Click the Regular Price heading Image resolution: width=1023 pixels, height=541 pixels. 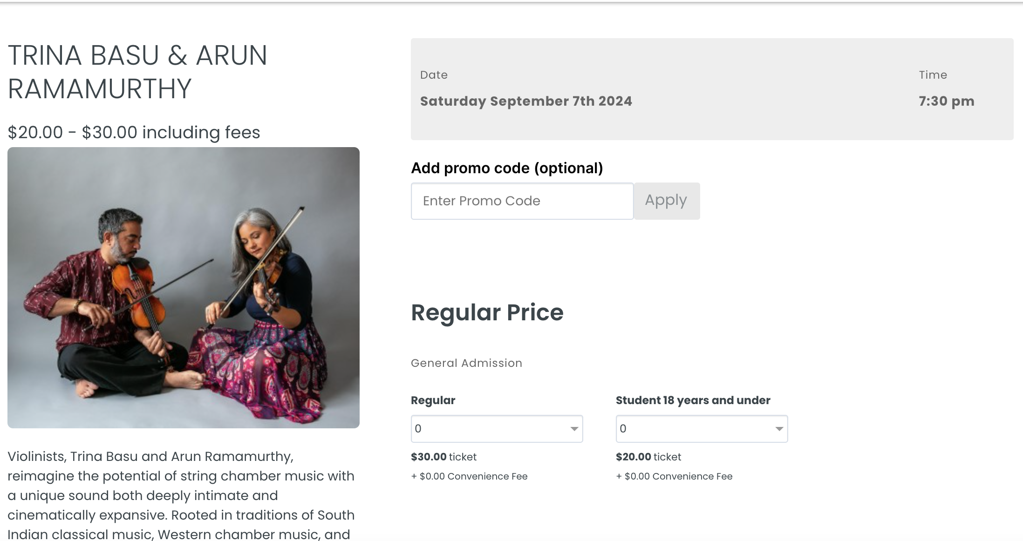pyautogui.click(x=487, y=312)
